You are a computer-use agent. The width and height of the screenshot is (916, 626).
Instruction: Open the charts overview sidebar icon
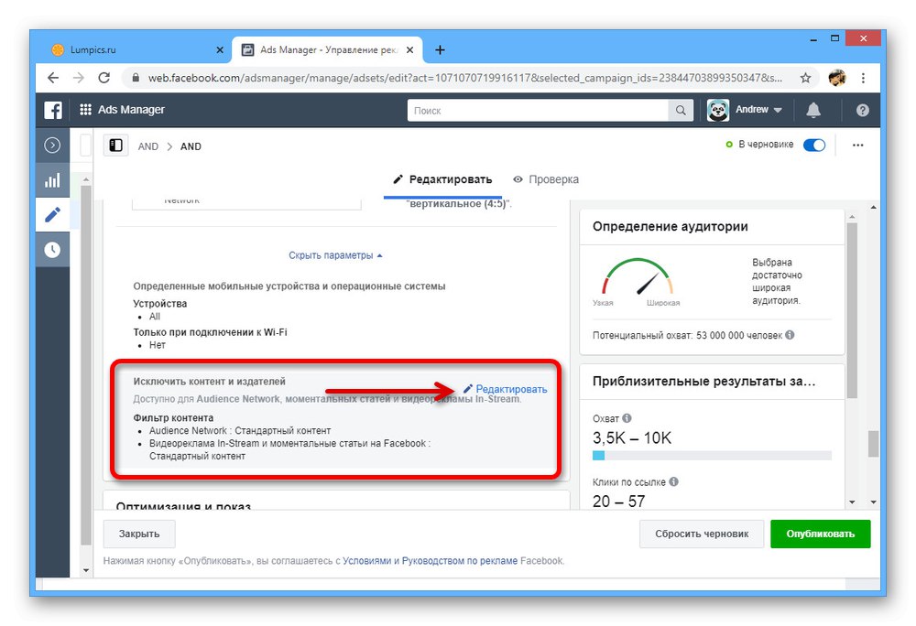[x=52, y=180]
